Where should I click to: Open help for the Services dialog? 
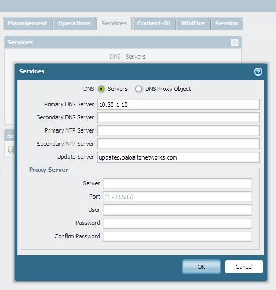[x=258, y=71]
